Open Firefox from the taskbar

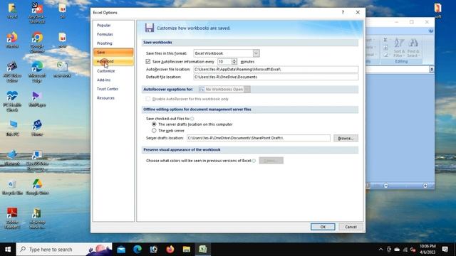click(x=170, y=249)
